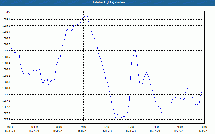
Task: Pick the 1008,6 pressure label
Action: [x=6, y=51]
